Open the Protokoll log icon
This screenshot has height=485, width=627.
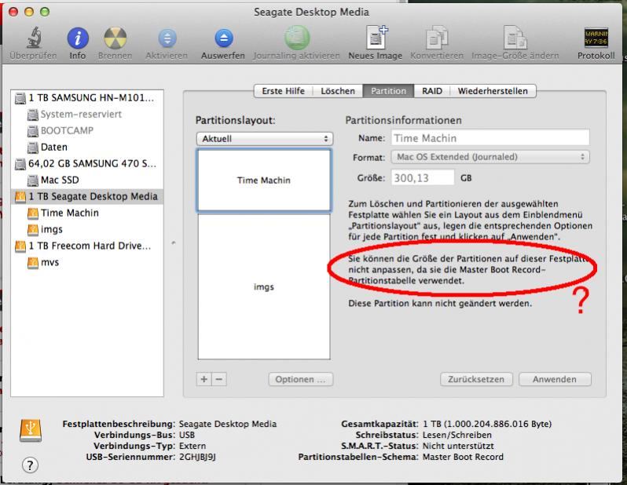point(596,38)
